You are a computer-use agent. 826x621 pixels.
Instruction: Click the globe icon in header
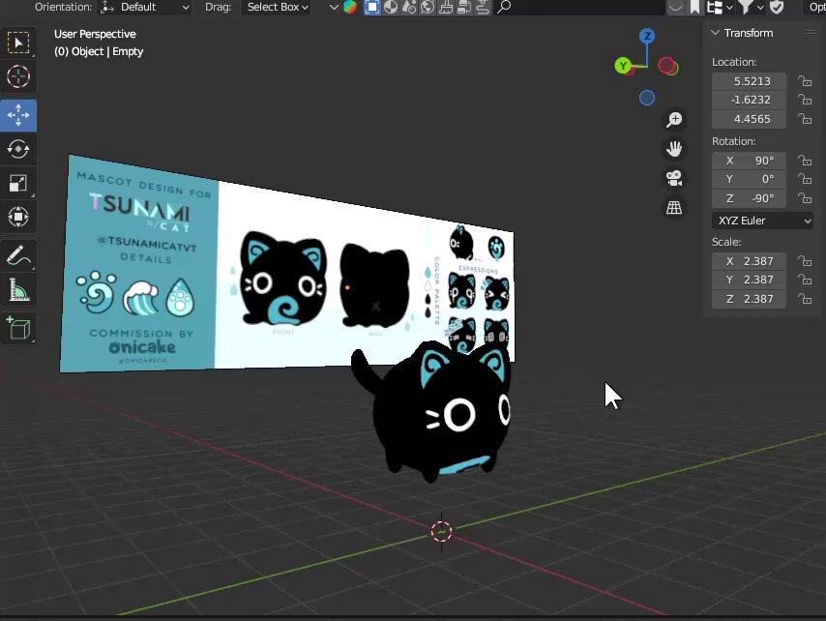[x=428, y=7]
